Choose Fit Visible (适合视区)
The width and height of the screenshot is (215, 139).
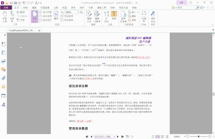click(x=45, y=20)
